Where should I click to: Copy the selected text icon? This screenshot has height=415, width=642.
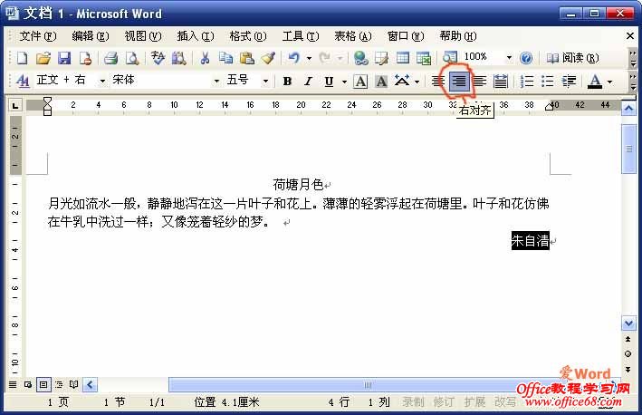[225, 58]
